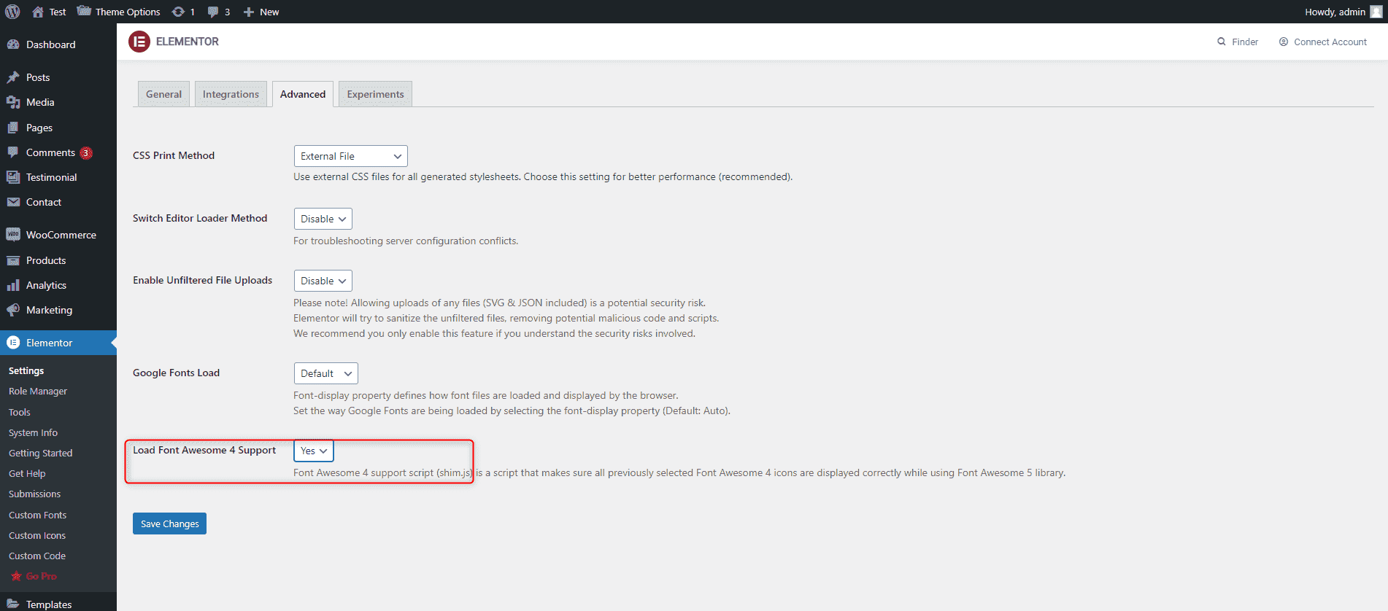Click the Analytics bar chart icon
1388x611 pixels.
coord(13,285)
